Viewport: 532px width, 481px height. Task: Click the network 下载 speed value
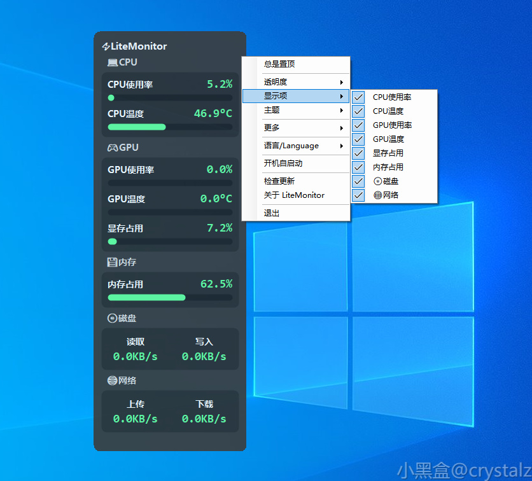204,419
